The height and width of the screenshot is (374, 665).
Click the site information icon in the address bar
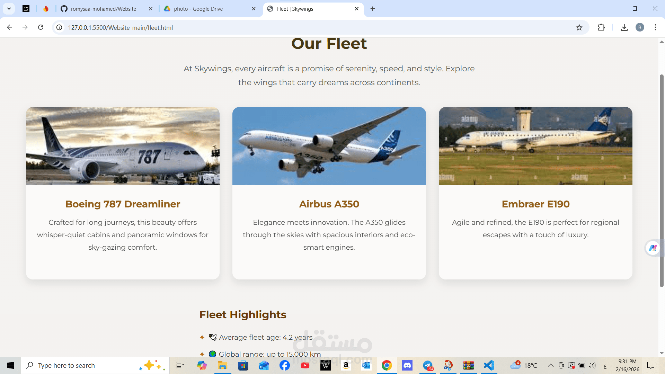click(x=60, y=27)
